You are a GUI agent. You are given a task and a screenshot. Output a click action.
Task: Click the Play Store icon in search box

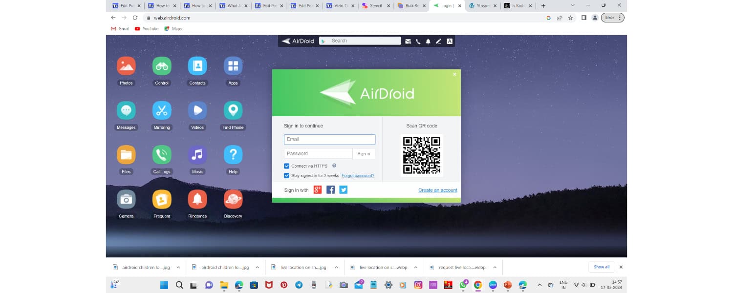323,41
